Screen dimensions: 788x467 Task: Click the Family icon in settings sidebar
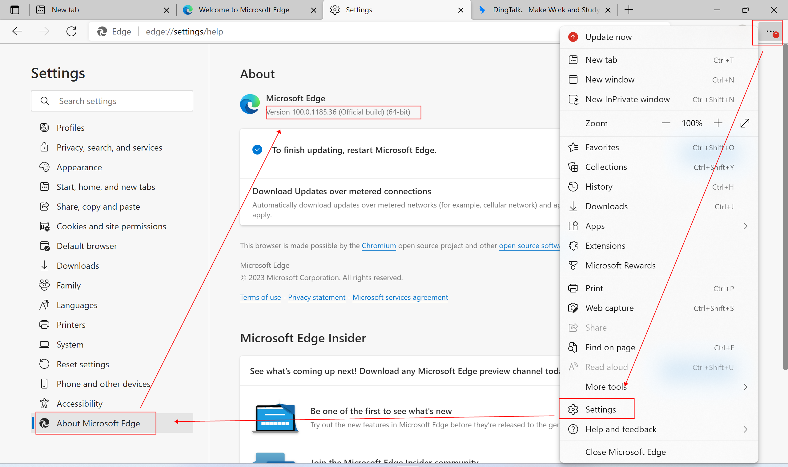(x=44, y=285)
